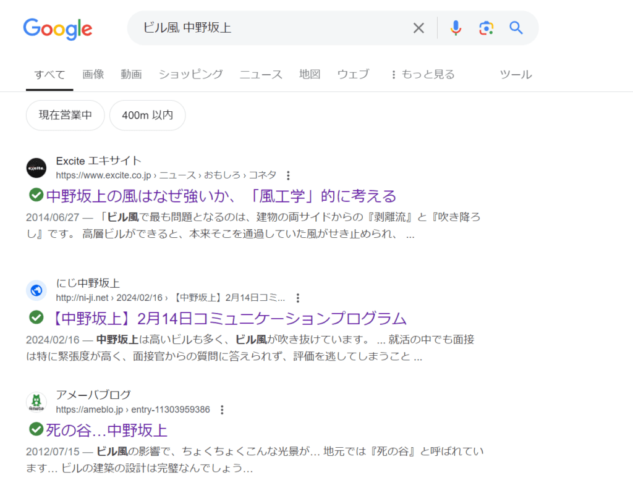Switch to the 画像 tab
This screenshot has width=633, height=496.
click(93, 75)
